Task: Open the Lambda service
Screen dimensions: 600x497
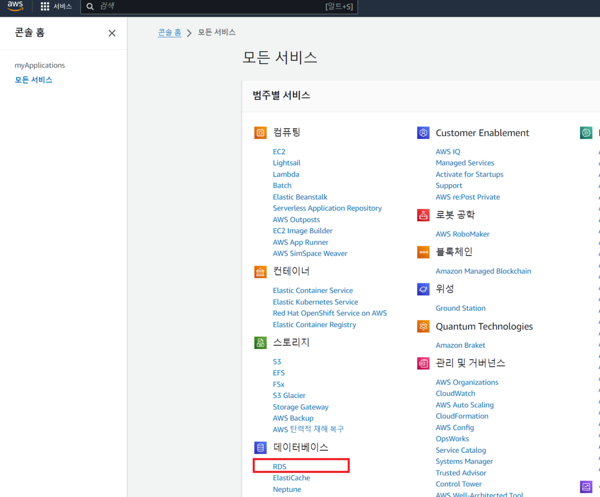Action: [x=286, y=174]
